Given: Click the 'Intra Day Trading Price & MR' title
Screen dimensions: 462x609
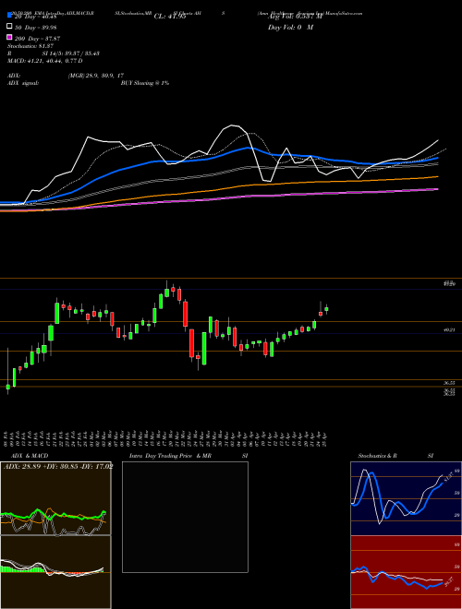Looking at the screenshot, I should tap(170, 456).
